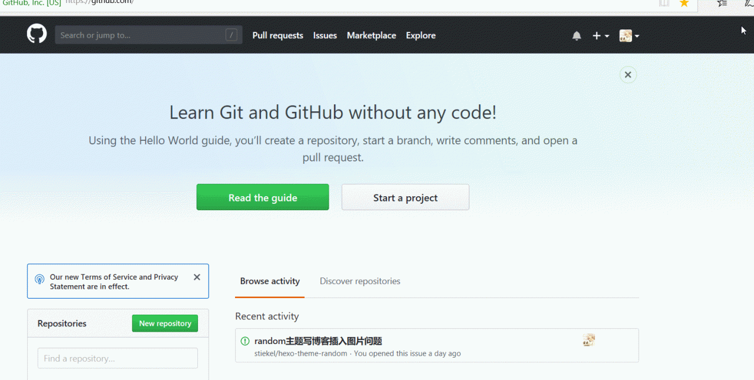Viewport: 754px width, 380px height.
Task: Click the Repositories heading
Action: pyautogui.click(x=62, y=323)
